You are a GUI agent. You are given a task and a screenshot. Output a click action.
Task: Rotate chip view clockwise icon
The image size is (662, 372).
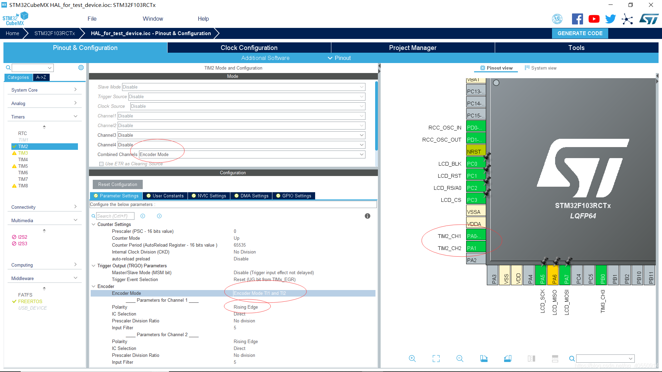click(x=484, y=359)
